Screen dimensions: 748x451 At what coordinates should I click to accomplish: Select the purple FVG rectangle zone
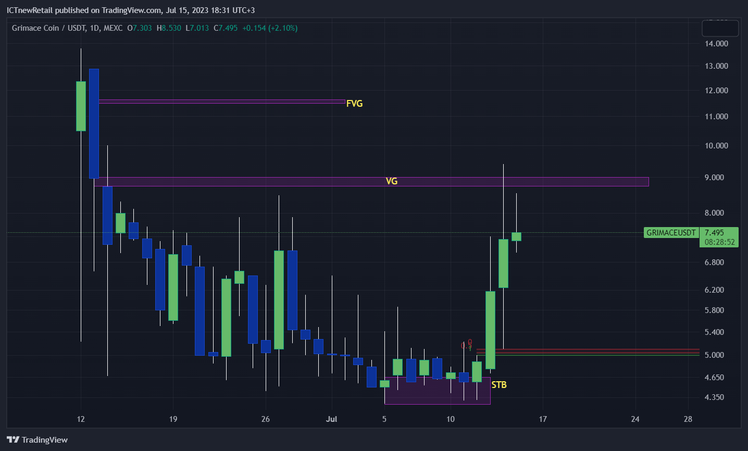tap(221, 102)
